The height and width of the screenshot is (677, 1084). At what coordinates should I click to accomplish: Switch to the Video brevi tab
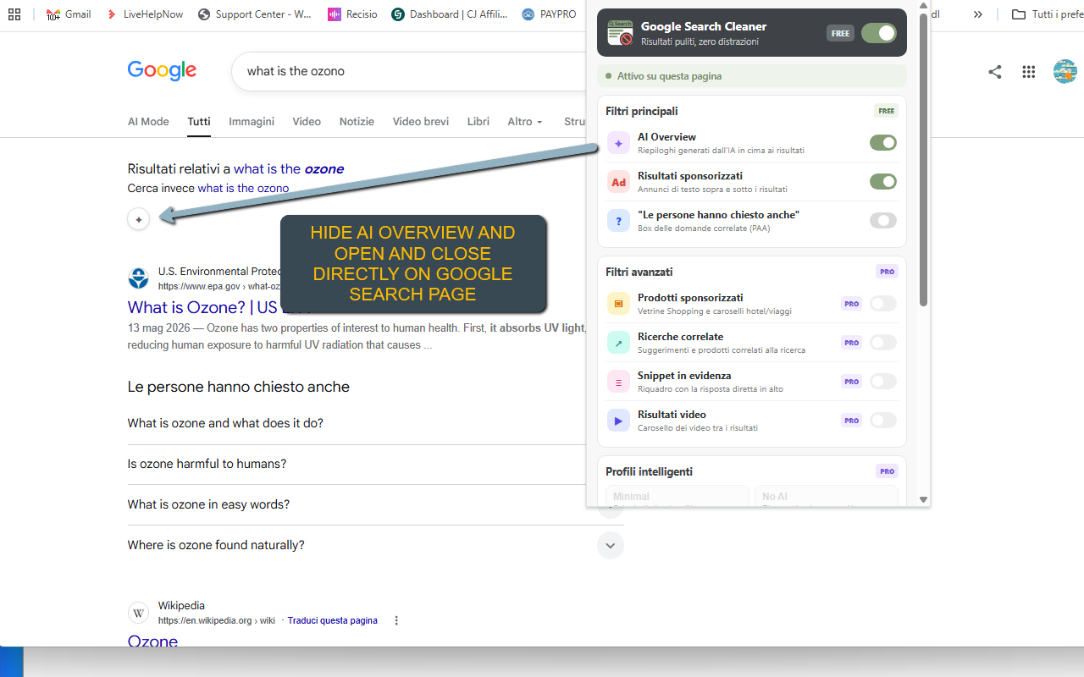[x=421, y=121]
